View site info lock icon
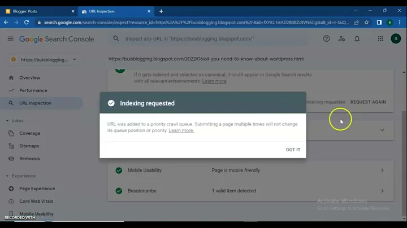The width and height of the screenshot is (407, 228). tap(39, 23)
